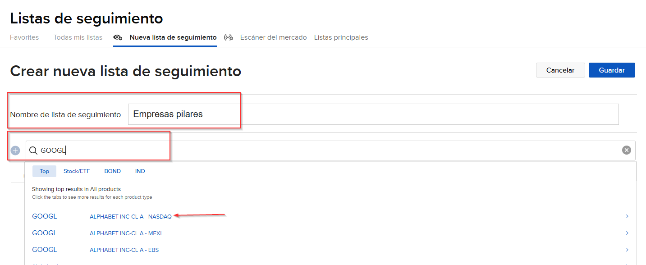Open the Favorites tab
The height and width of the screenshot is (265, 646).
[24, 37]
